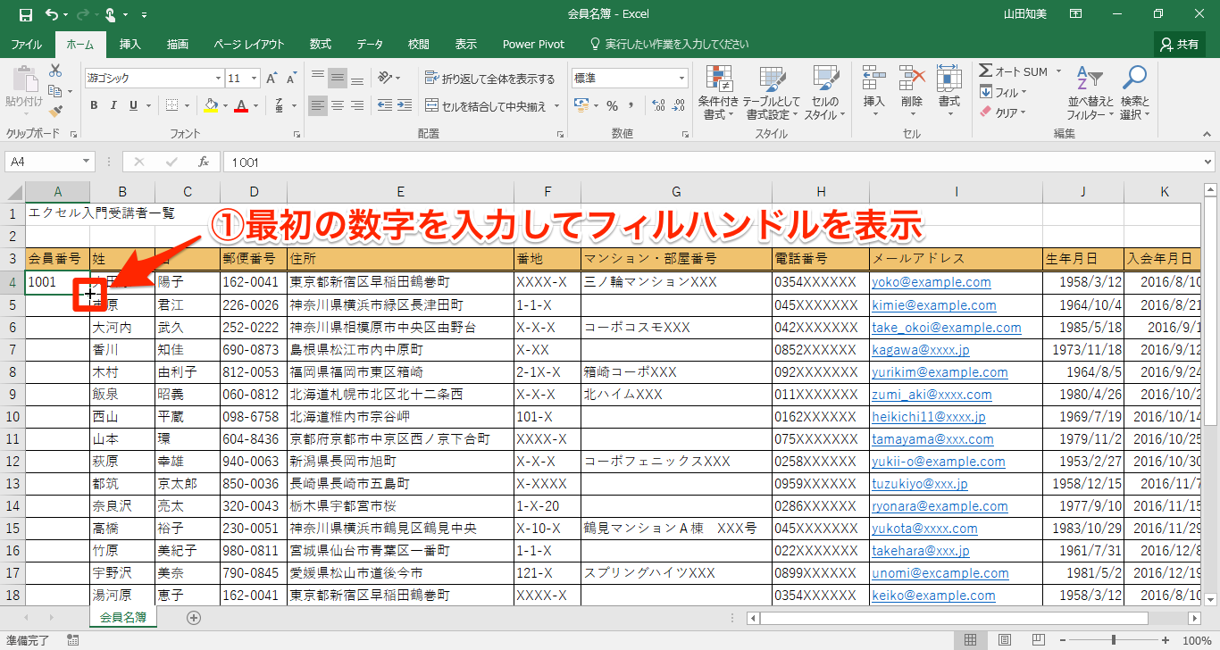Image resolution: width=1220 pixels, height=650 pixels.
Task: Open the font size dropdown
Action: point(254,79)
